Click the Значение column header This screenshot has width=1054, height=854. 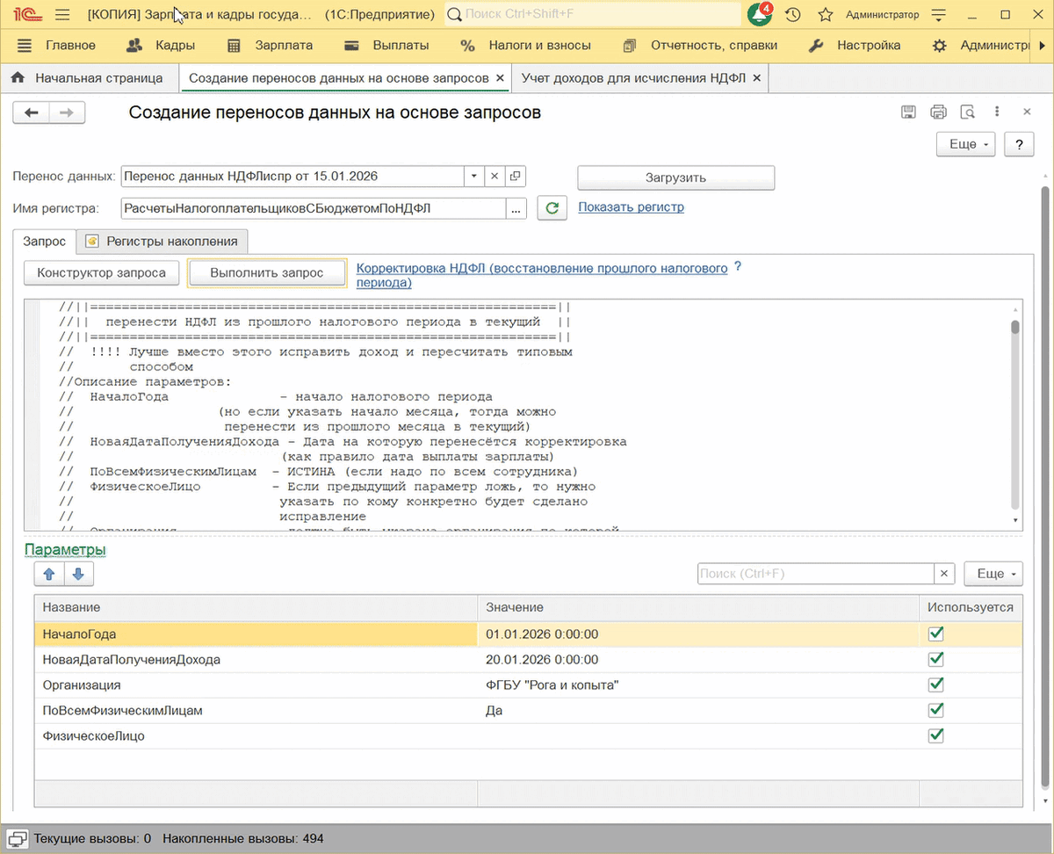click(697, 607)
